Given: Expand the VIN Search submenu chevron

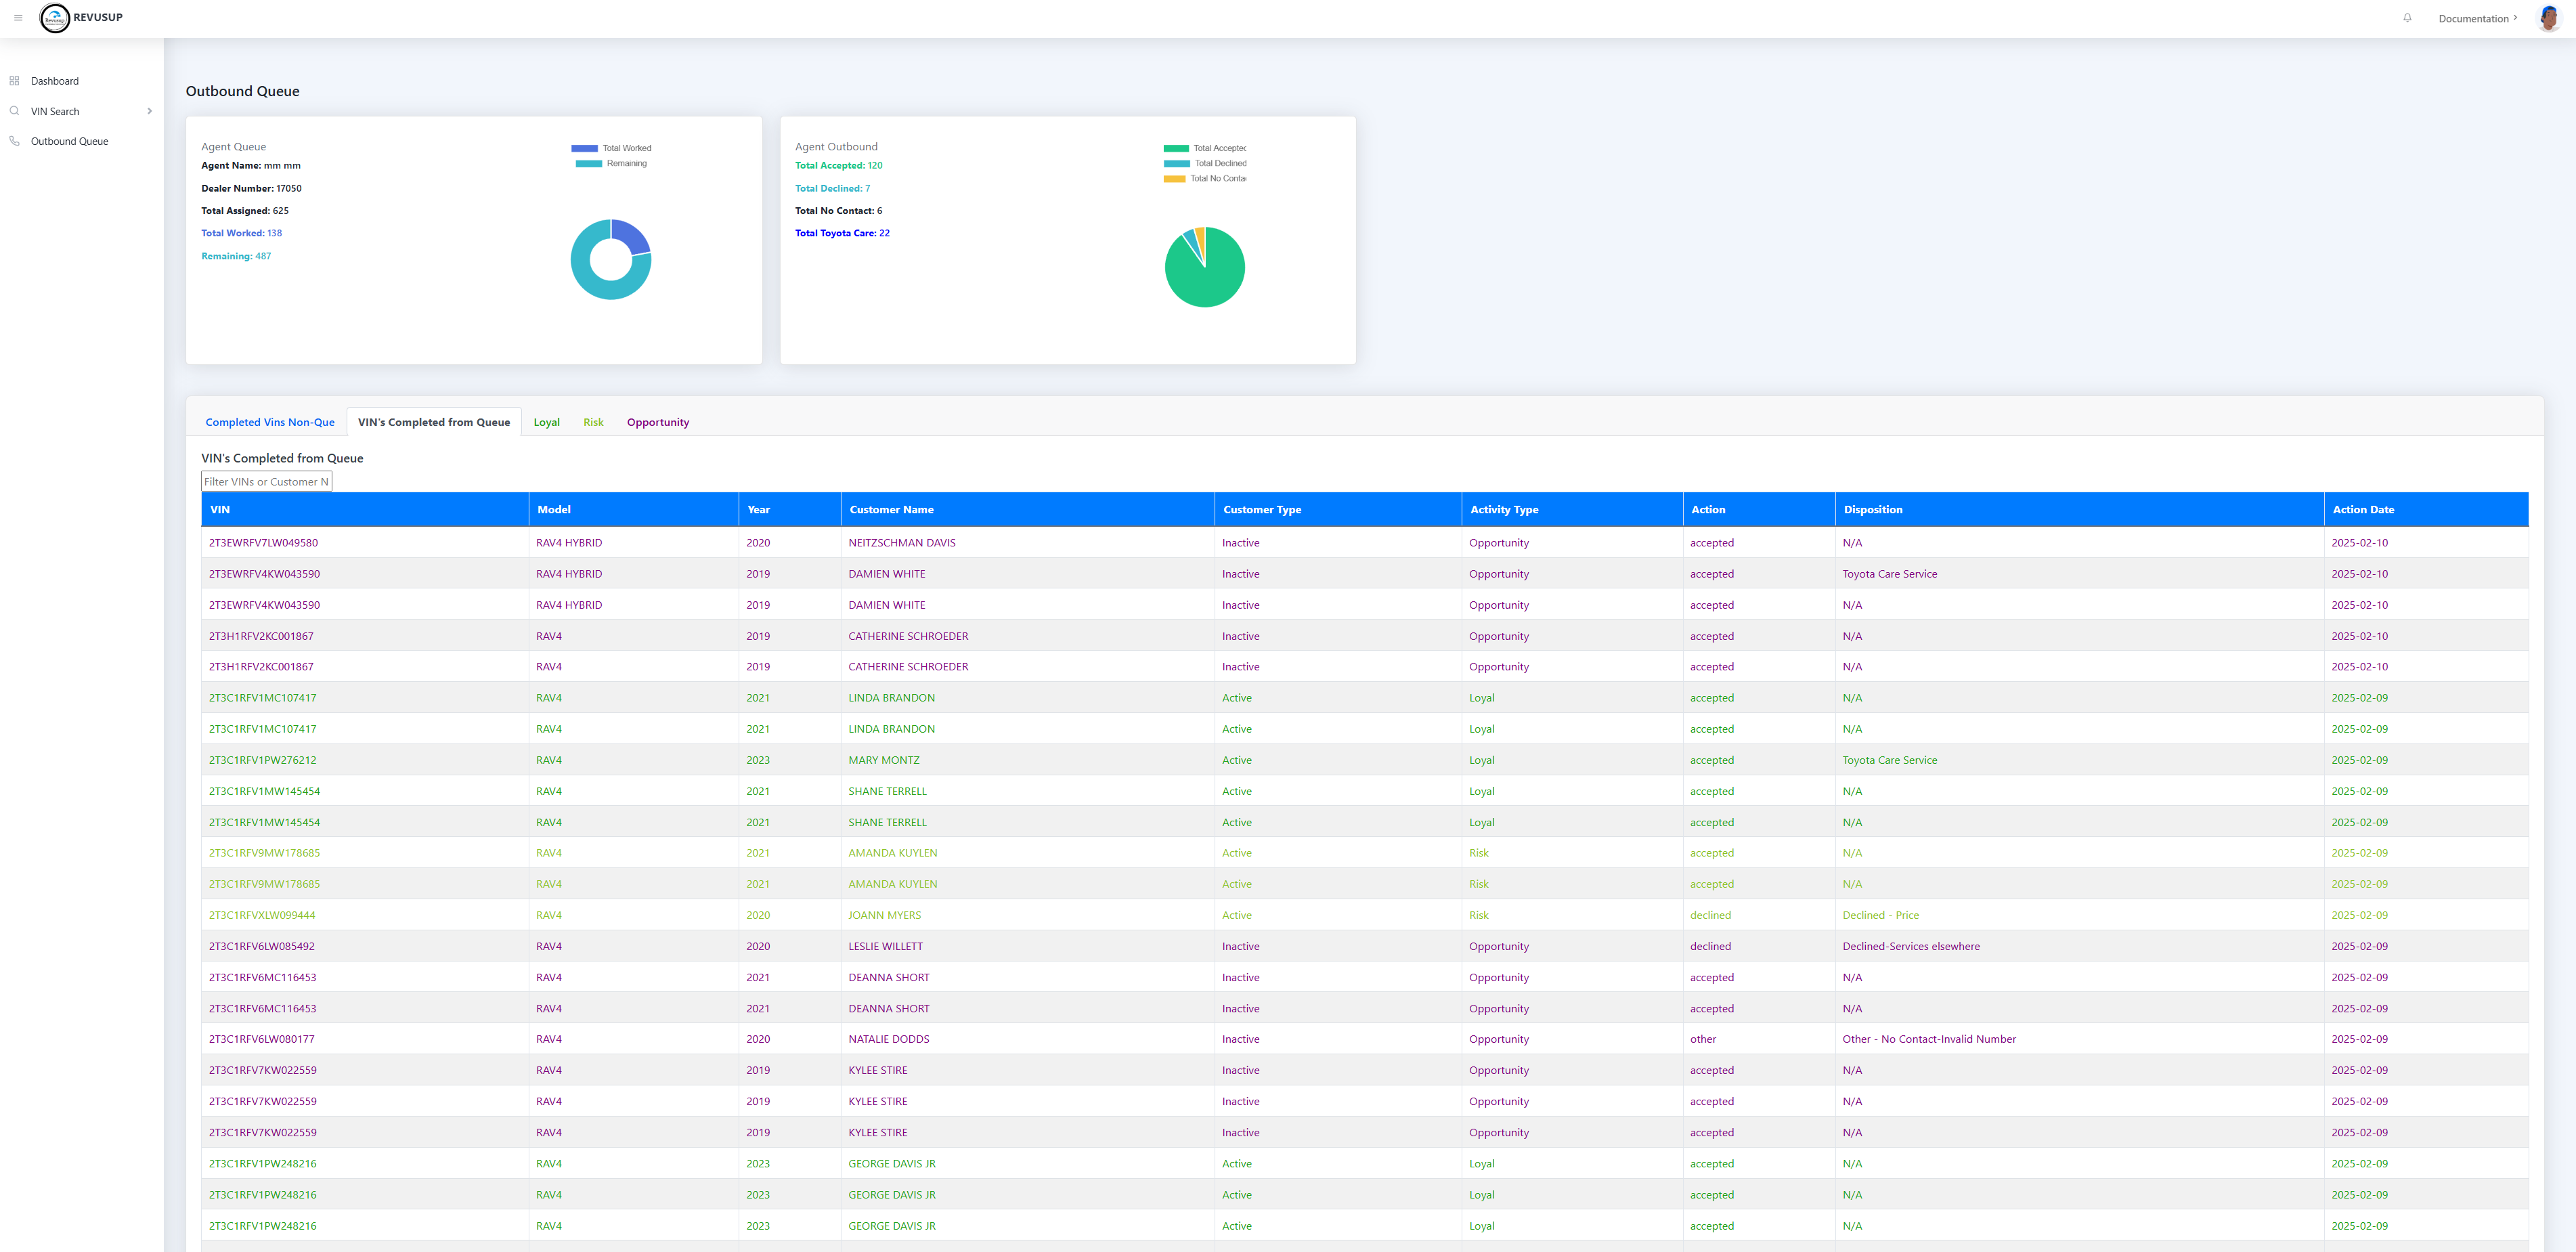Looking at the screenshot, I should coord(149,111).
